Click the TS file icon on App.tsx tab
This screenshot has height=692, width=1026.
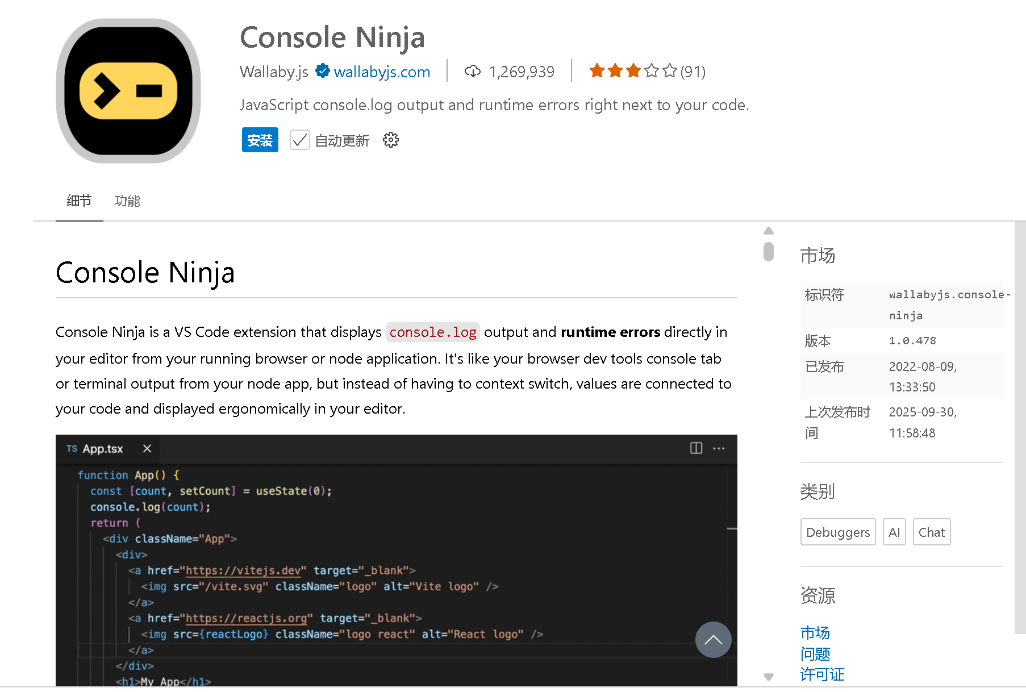point(72,448)
